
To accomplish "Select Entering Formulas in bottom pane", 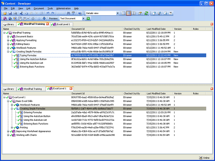I will coord(33,112).
